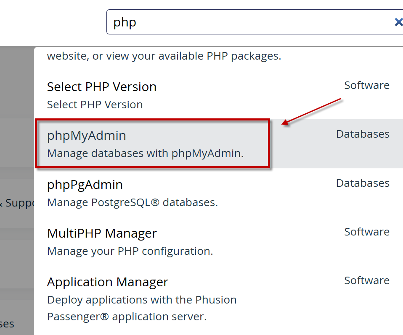This screenshot has width=403, height=335.
Task: Click Software label beside Select PHP Version
Action: tap(366, 86)
